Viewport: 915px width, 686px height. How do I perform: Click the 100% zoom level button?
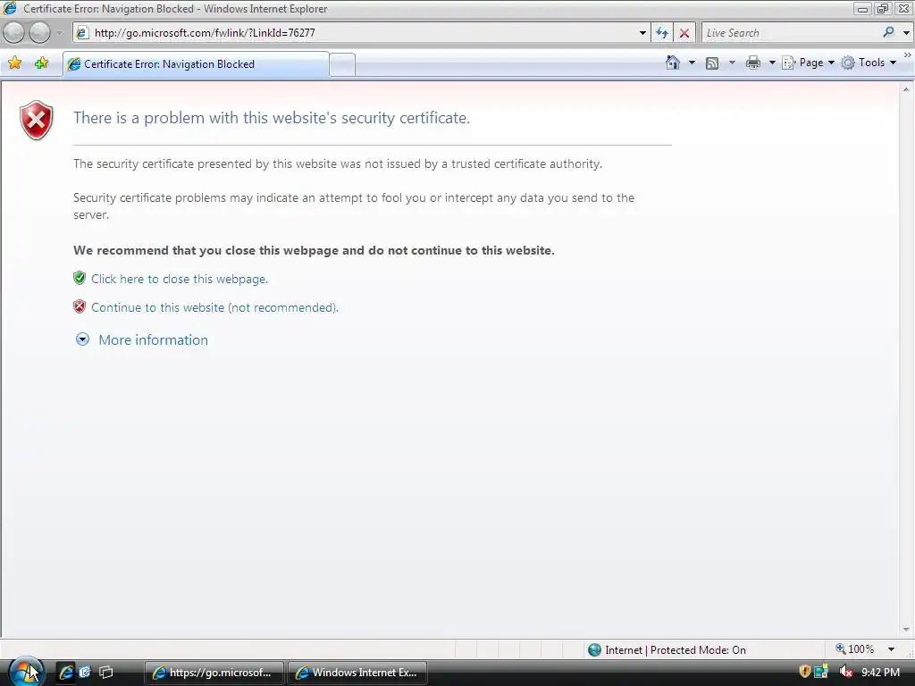point(855,649)
